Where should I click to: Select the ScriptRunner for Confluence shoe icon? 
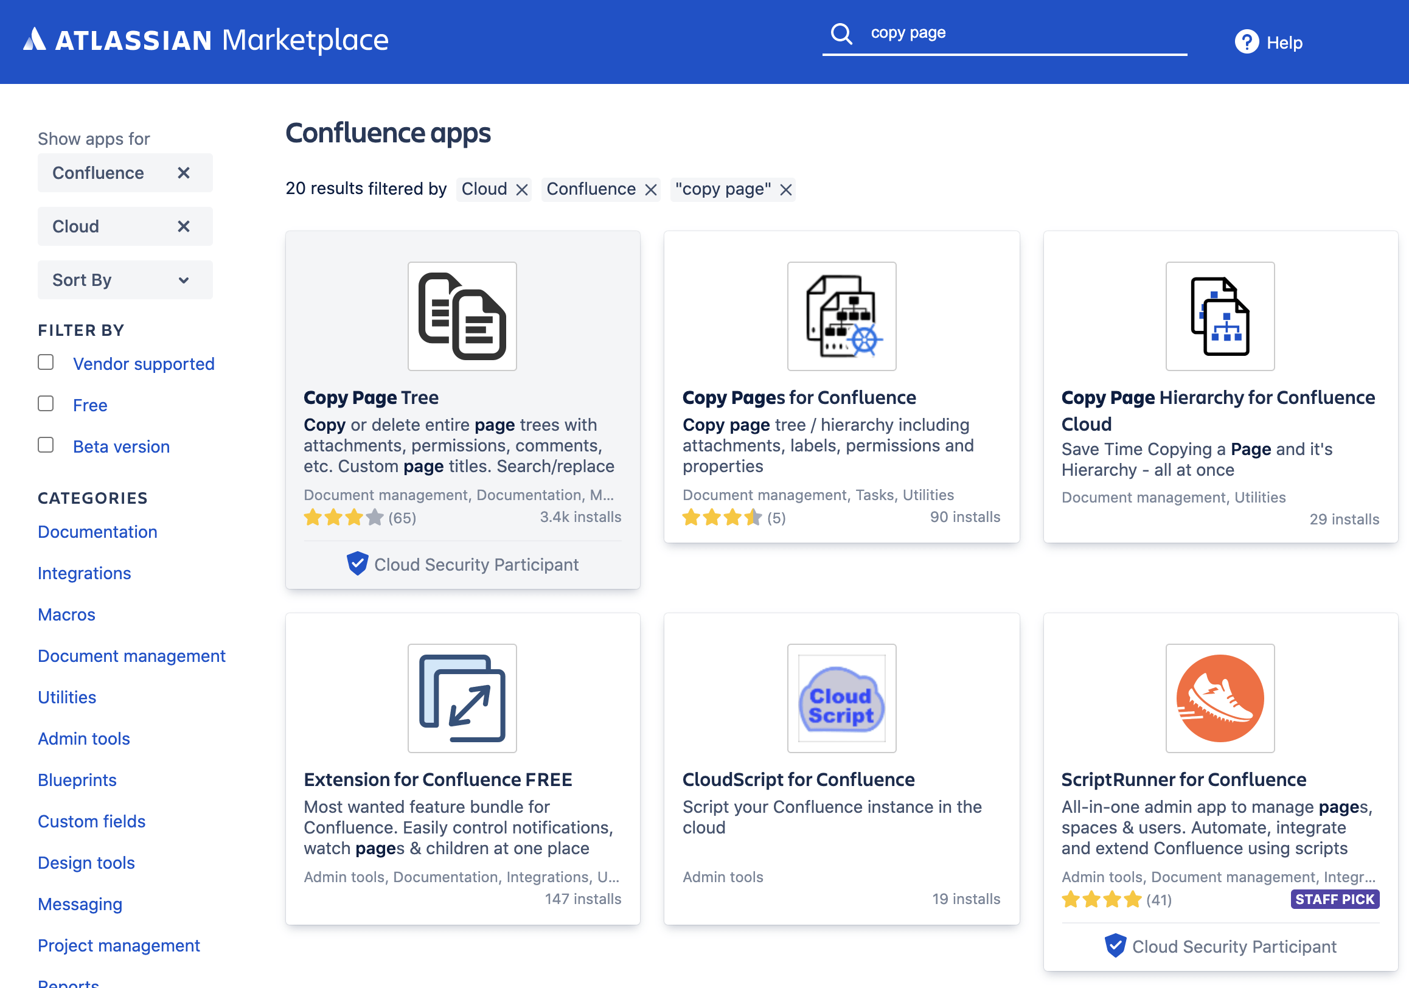pyautogui.click(x=1219, y=698)
